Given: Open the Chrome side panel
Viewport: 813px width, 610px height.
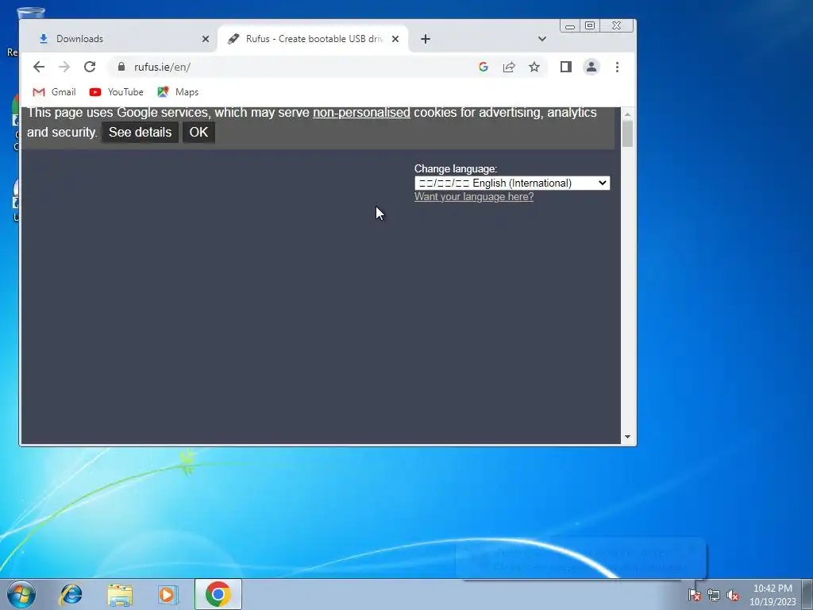Looking at the screenshot, I should click(x=565, y=67).
